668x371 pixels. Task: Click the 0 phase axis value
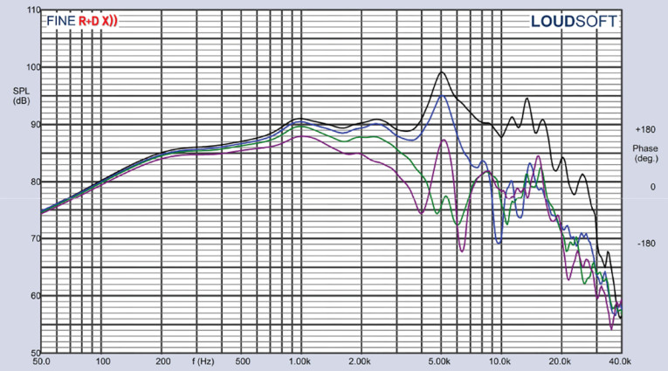(652, 187)
